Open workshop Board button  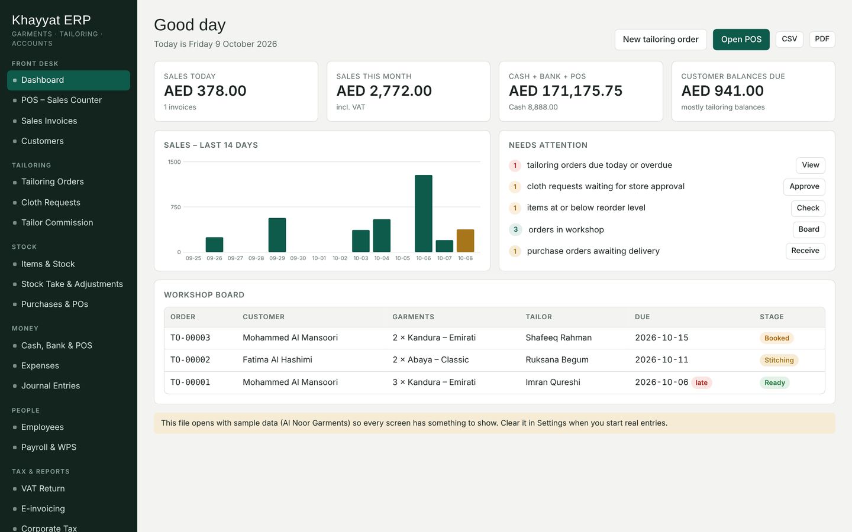pos(808,229)
